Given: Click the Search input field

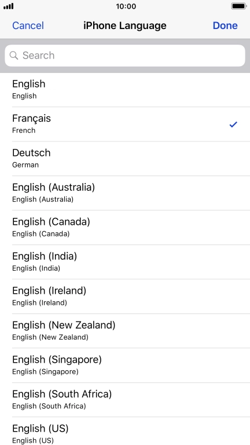Looking at the screenshot, I should (125, 56).
